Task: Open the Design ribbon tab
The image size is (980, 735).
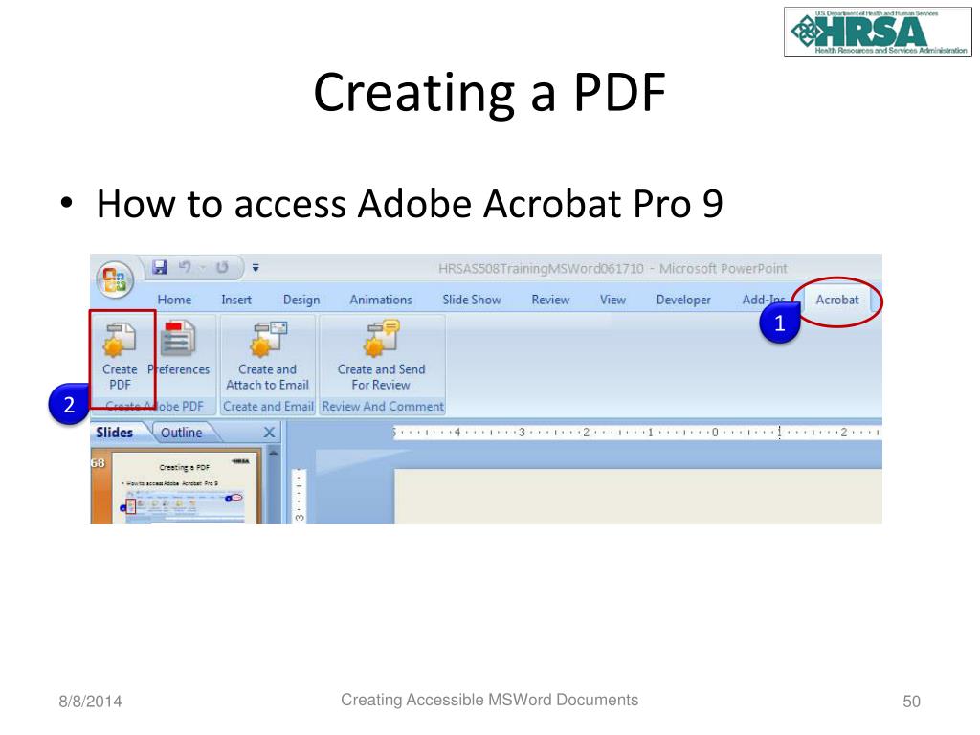Action: pyautogui.click(x=301, y=300)
